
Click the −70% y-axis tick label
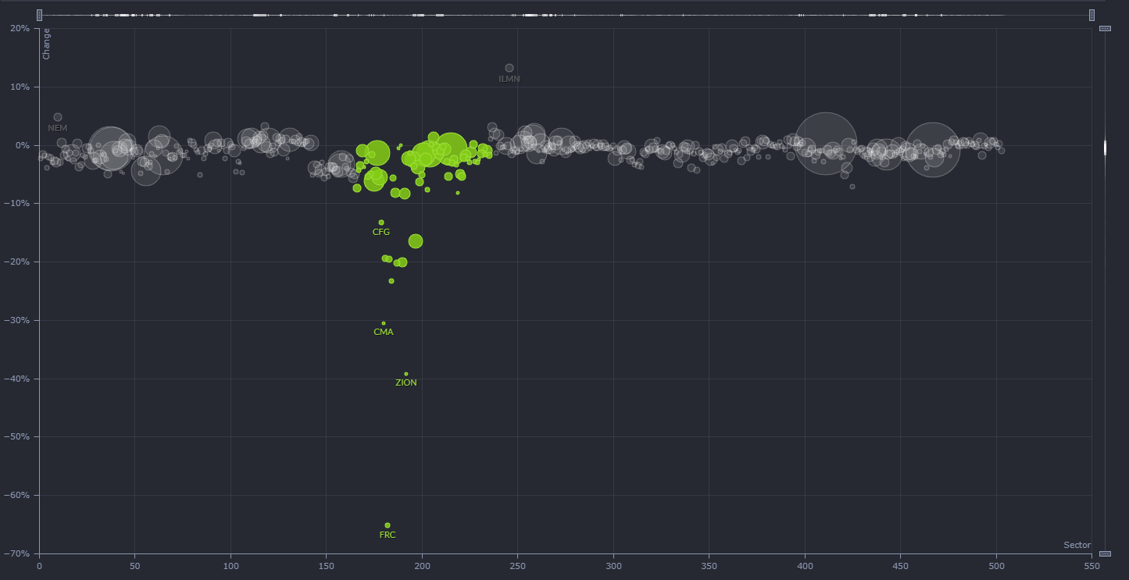(16, 553)
